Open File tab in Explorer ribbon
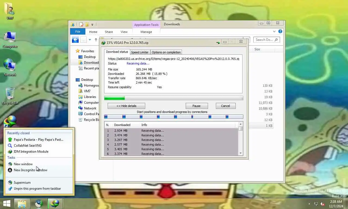This screenshot has width=348, height=209. (78, 32)
